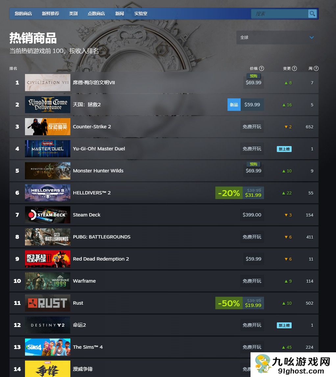Click the search magnifier icon
The width and height of the screenshot is (336, 377).
click(312, 14)
